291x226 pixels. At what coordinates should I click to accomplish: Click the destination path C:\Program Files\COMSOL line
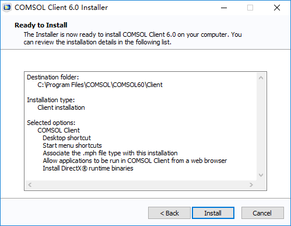pos(100,85)
